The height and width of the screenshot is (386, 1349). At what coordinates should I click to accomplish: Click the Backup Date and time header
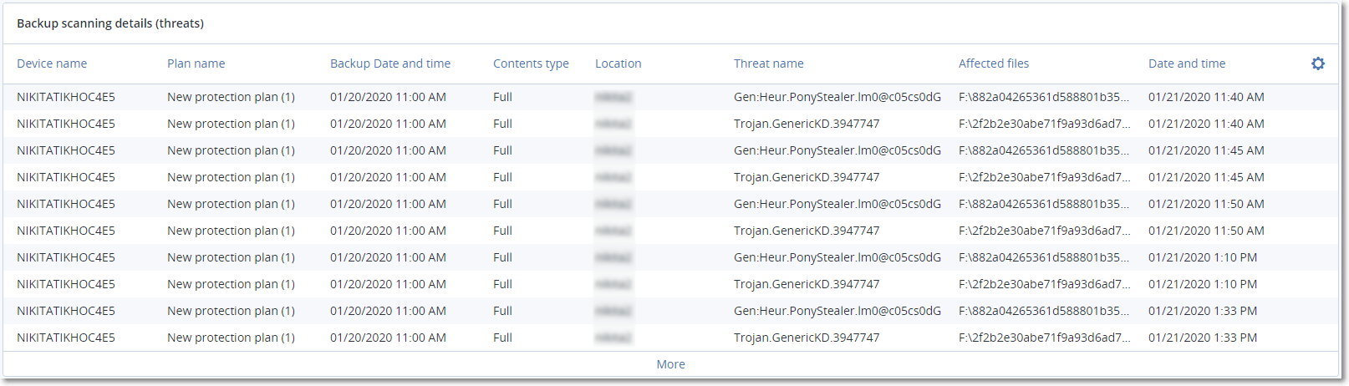coord(389,63)
